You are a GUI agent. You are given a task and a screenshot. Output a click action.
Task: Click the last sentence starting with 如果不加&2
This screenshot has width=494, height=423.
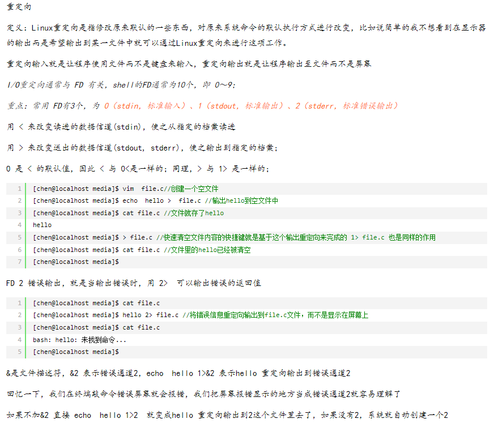coord(227,415)
